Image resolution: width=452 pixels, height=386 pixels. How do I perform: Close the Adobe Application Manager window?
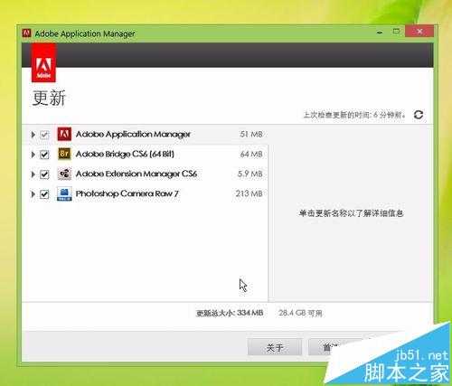click(419, 31)
